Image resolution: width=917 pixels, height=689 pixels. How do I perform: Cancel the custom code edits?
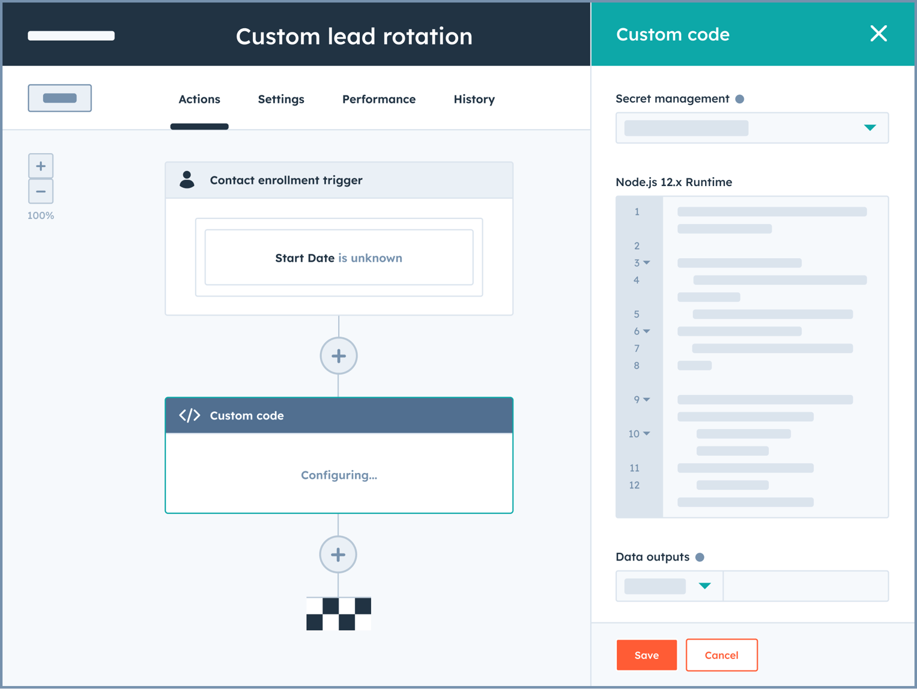[x=721, y=655]
